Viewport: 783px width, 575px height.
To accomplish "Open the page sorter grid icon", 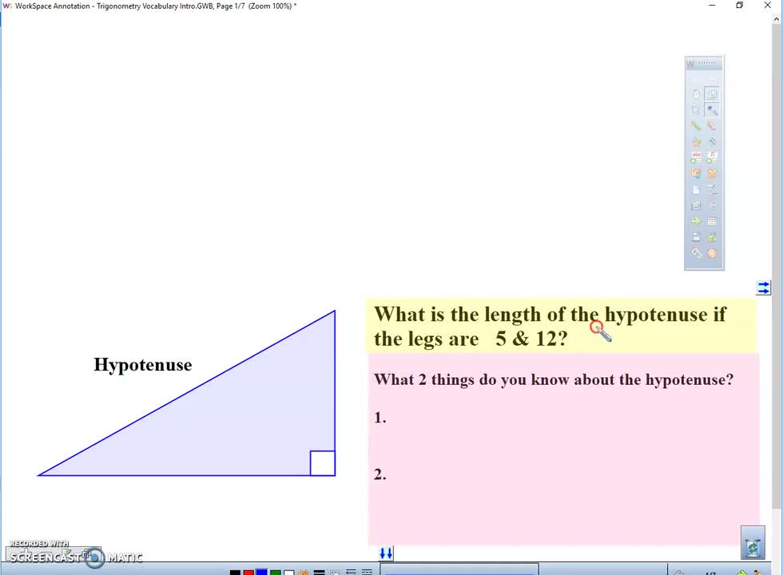I will 712,221.
